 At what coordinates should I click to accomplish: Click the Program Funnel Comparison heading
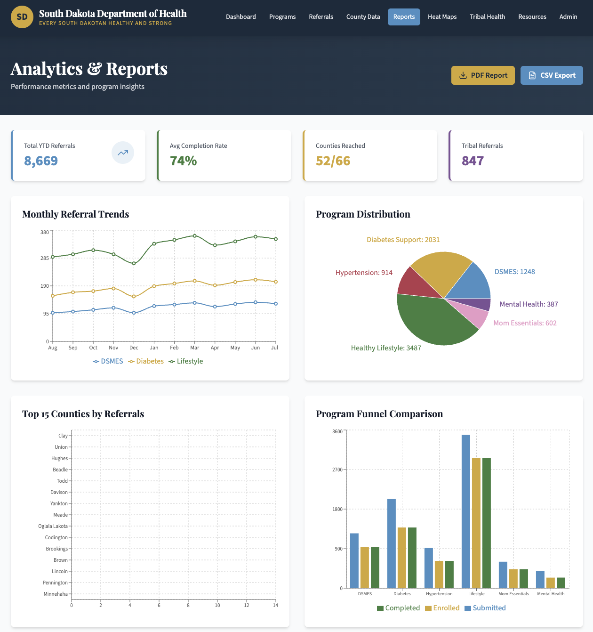click(379, 414)
